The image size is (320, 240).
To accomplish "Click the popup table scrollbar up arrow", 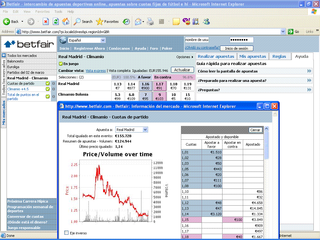I will coord(267,129).
